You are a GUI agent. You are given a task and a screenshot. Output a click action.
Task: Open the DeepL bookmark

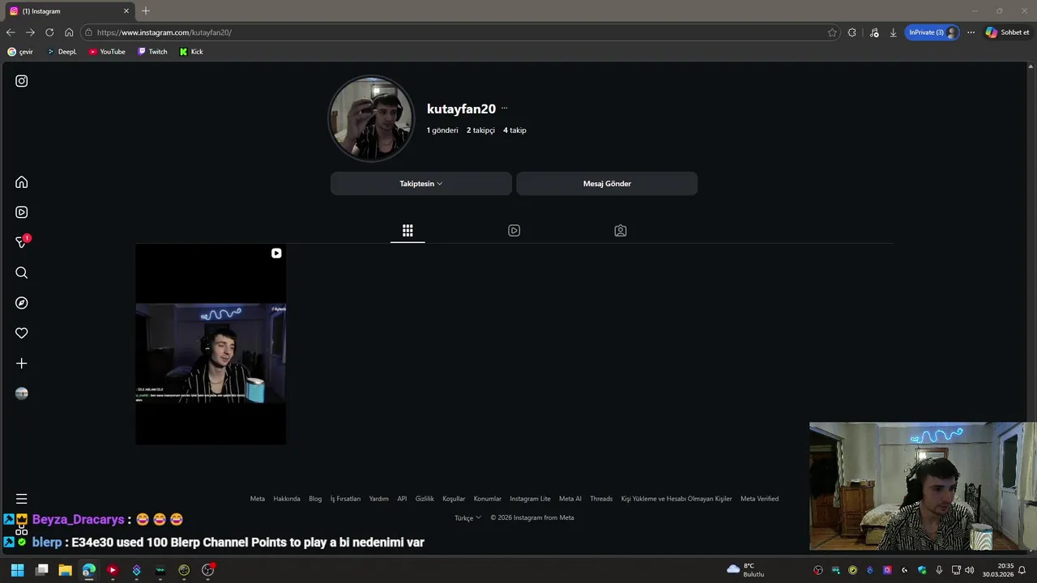click(x=61, y=52)
